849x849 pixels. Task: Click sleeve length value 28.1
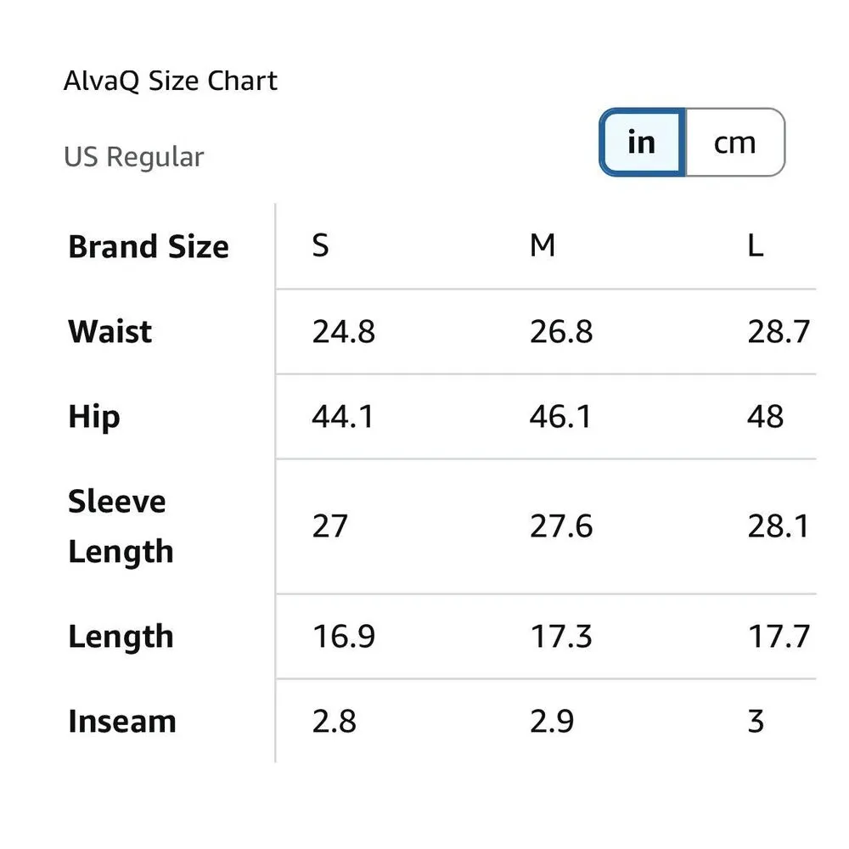coord(779,526)
